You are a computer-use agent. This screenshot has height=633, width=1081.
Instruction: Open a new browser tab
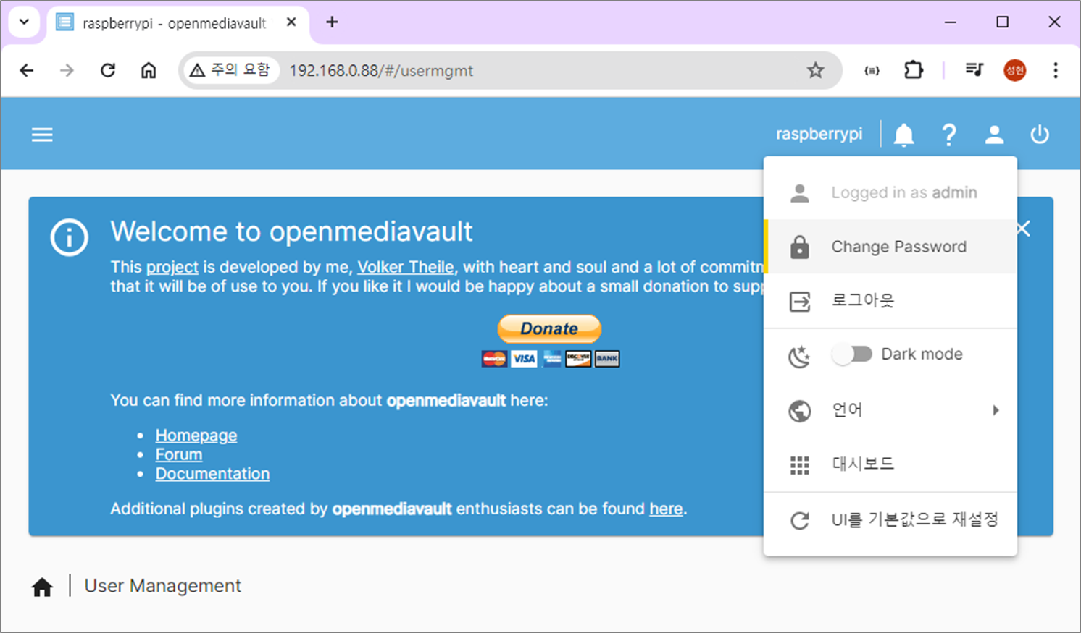(332, 22)
